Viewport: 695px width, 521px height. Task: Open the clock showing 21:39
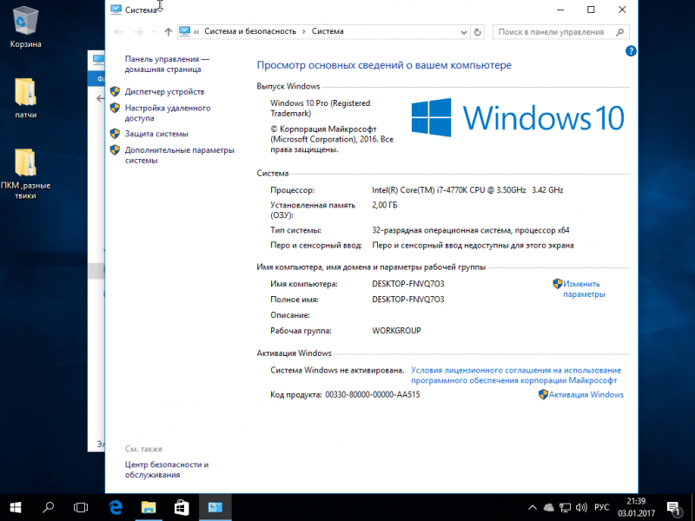pos(636,507)
